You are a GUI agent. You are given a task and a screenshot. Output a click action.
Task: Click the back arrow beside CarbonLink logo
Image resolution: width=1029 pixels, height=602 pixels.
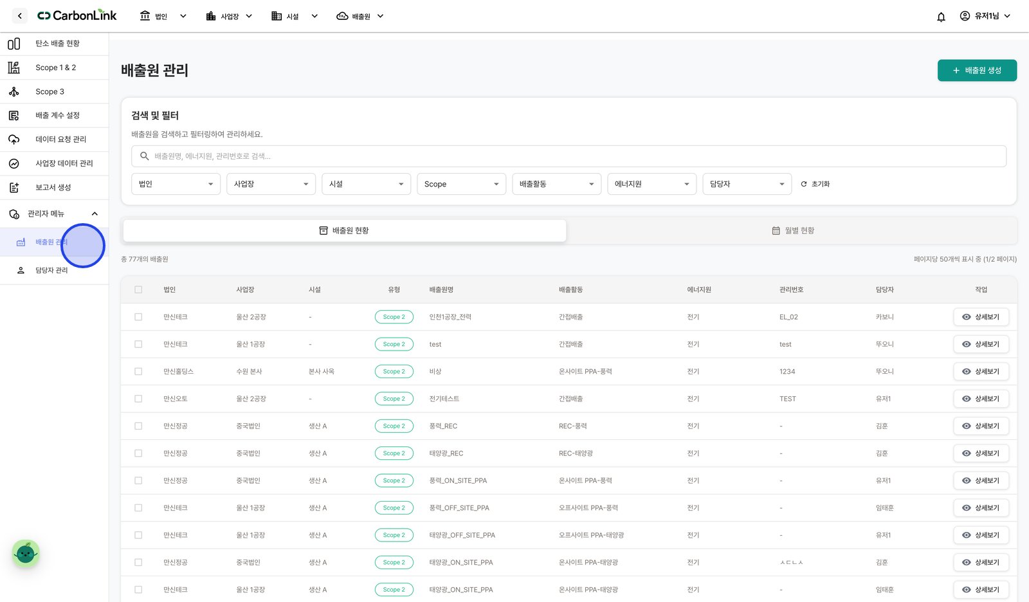20,16
